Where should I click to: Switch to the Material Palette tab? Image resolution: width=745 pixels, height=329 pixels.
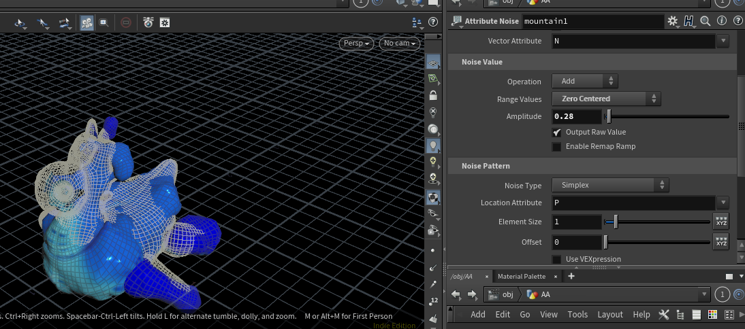(x=521, y=277)
